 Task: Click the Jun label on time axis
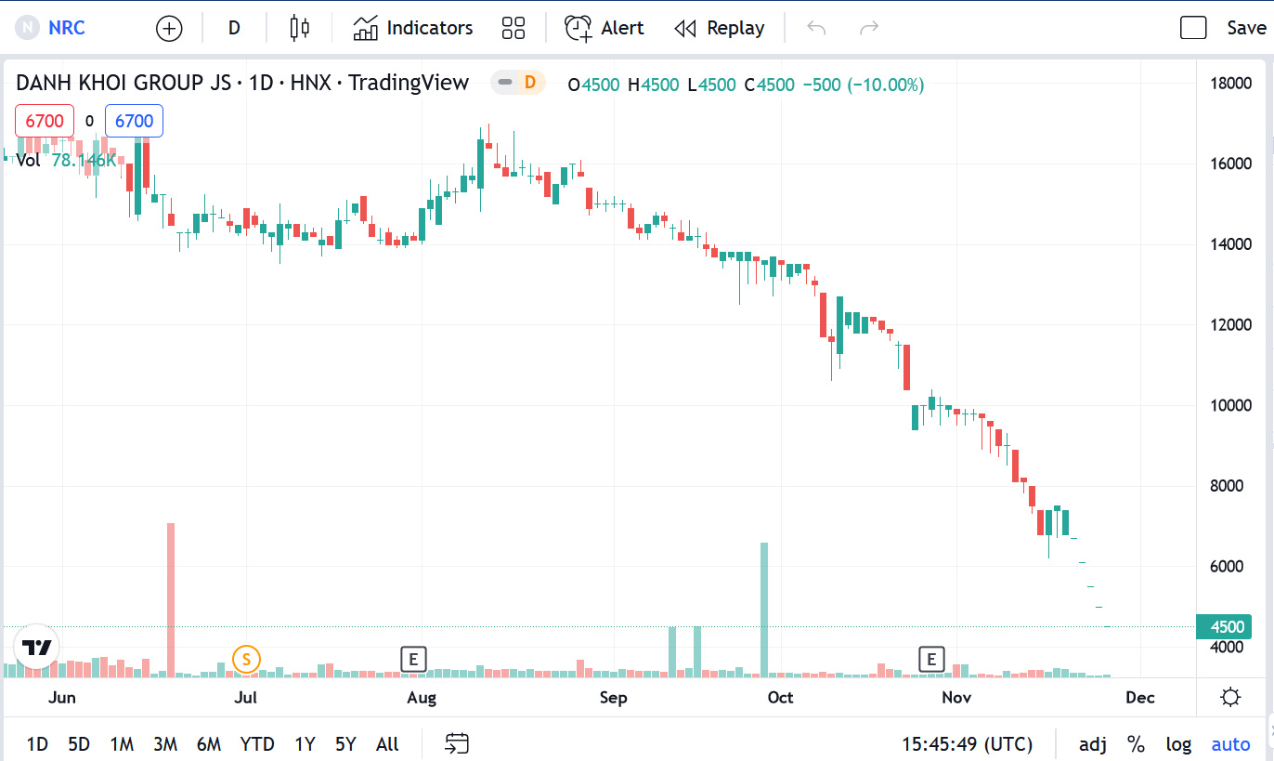[61, 698]
